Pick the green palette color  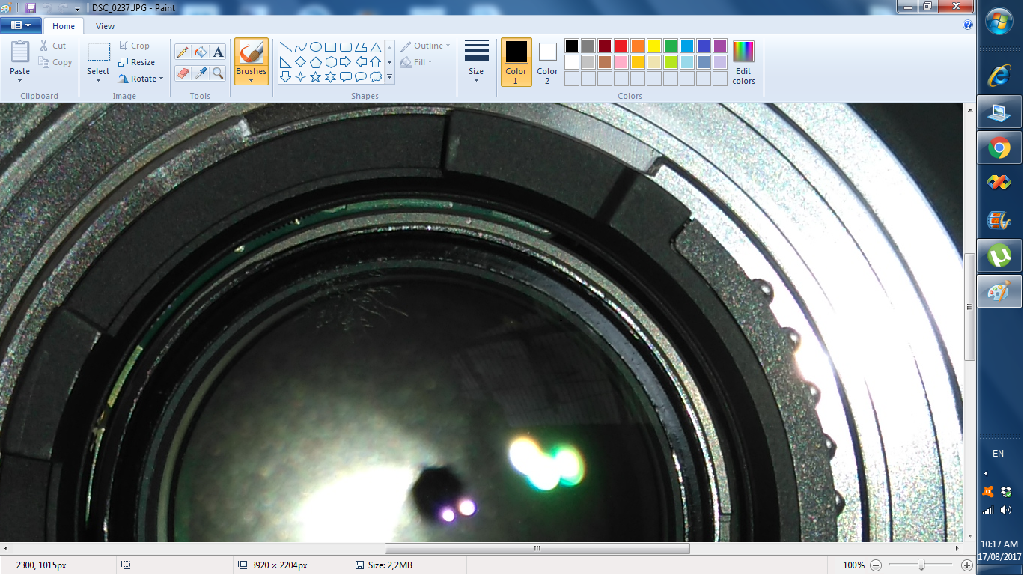click(671, 46)
